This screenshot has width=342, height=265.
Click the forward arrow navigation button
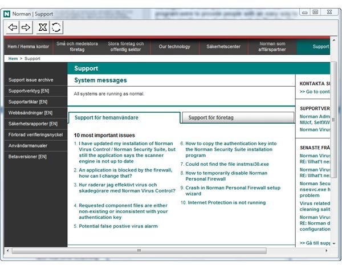(26, 27)
